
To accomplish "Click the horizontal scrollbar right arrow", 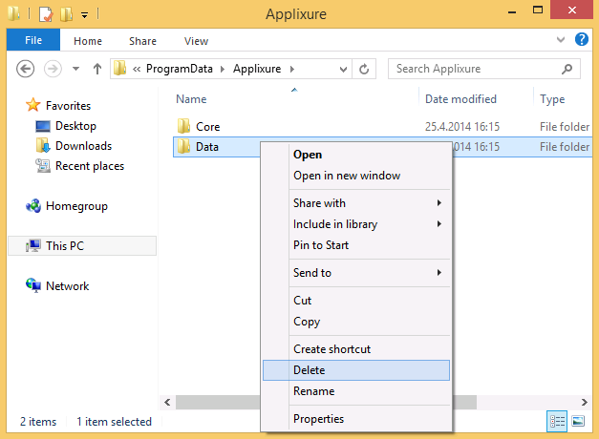I will [x=584, y=403].
